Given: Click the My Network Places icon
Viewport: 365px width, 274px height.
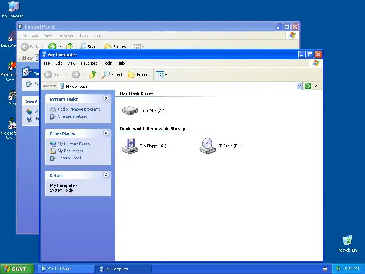Looking at the screenshot, I should pos(53,144).
